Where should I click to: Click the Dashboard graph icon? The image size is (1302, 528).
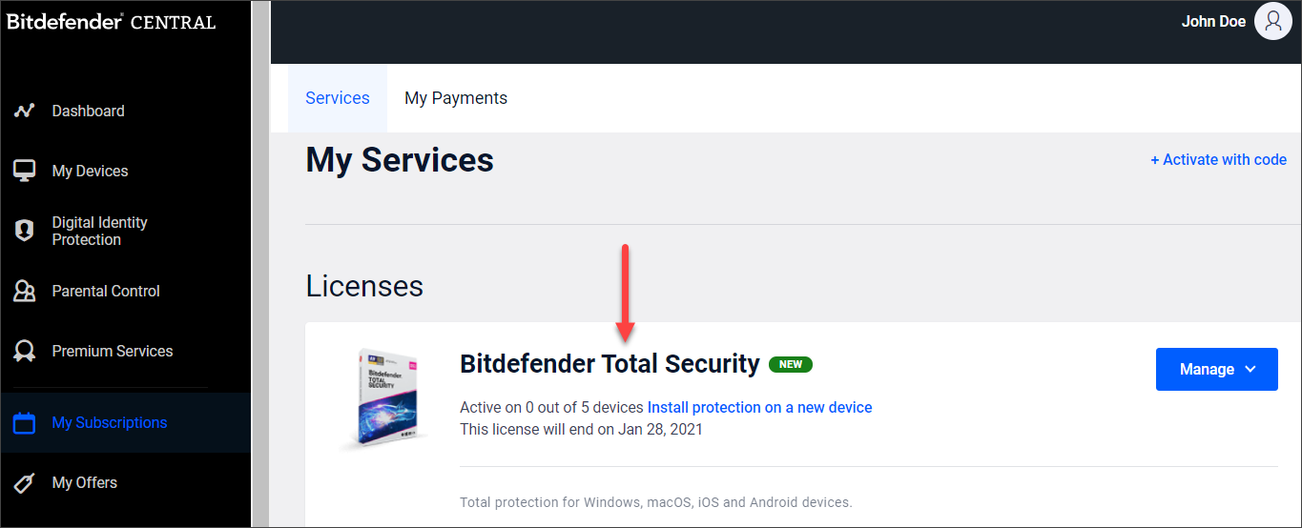[x=25, y=111]
